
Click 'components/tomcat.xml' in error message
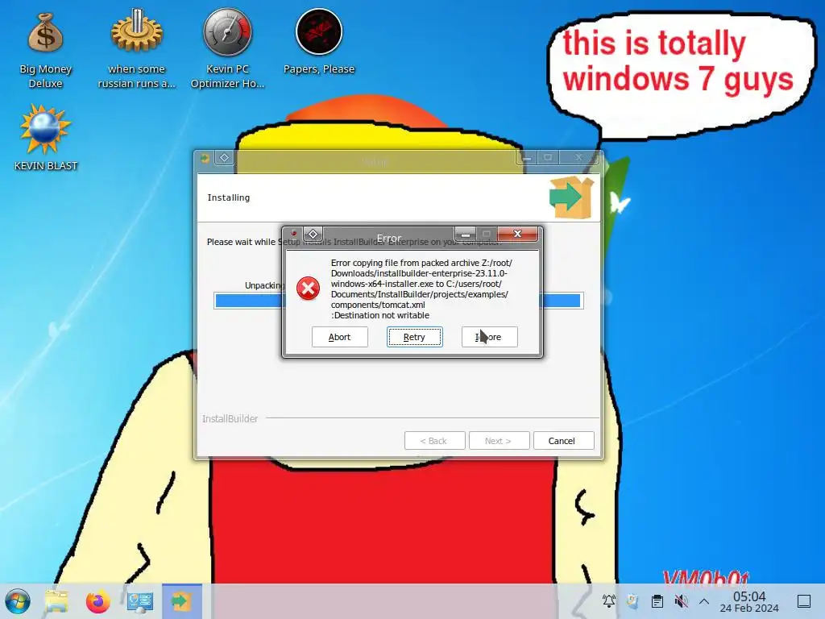378,305
